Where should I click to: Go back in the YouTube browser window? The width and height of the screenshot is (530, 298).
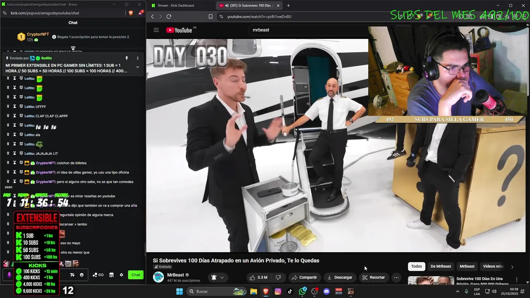pos(152,17)
